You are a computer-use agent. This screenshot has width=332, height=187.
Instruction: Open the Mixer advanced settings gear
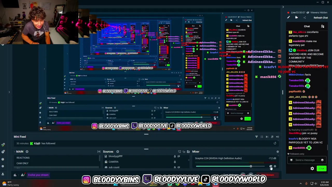click(x=278, y=151)
